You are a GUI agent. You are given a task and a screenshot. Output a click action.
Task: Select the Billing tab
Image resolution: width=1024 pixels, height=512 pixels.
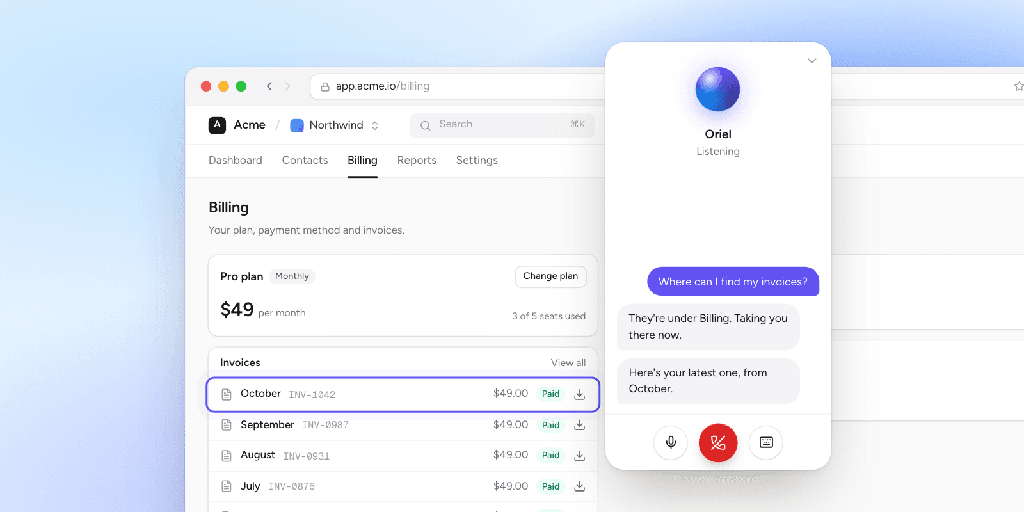click(362, 160)
